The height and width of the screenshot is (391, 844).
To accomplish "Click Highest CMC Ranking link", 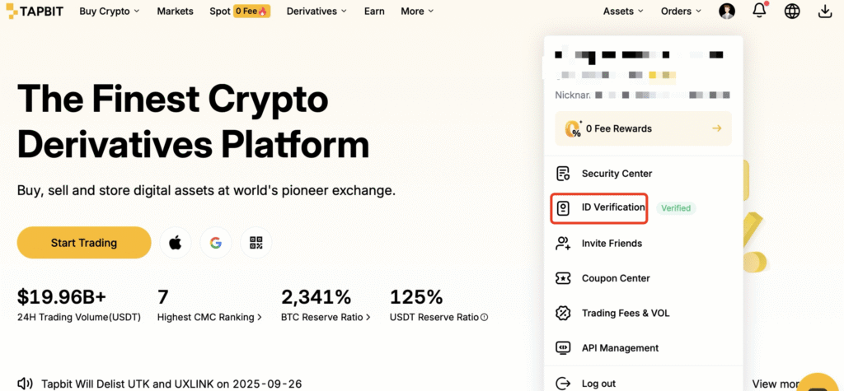I will tap(209, 317).
